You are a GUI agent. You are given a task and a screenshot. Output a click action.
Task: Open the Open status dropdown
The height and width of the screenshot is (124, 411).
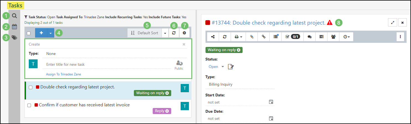pos(216,67)
